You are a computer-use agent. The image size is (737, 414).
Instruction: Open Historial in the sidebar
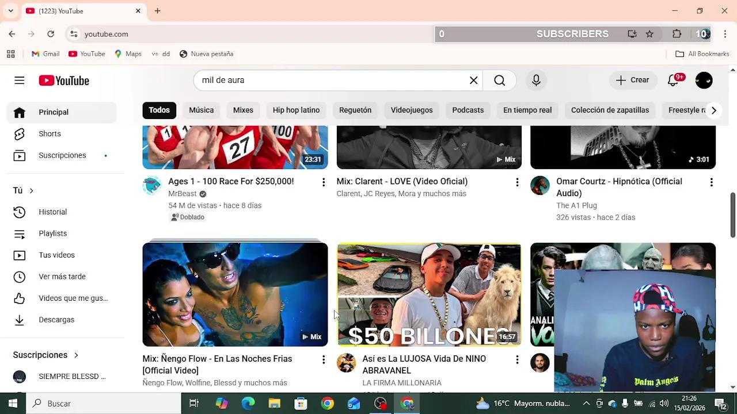tap(62, 212)
